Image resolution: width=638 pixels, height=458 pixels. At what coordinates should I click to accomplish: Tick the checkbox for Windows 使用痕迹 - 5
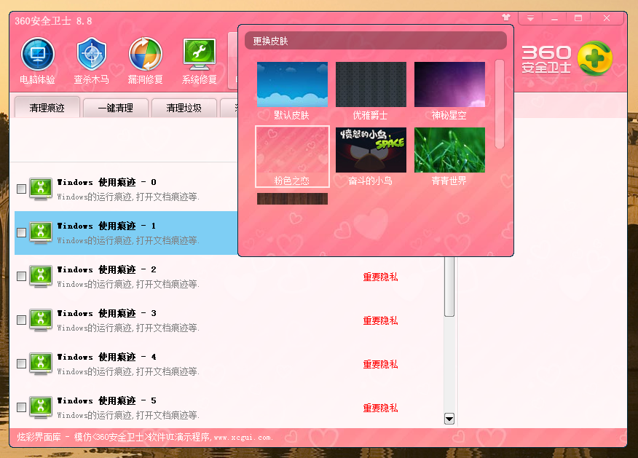pos(22,407)
